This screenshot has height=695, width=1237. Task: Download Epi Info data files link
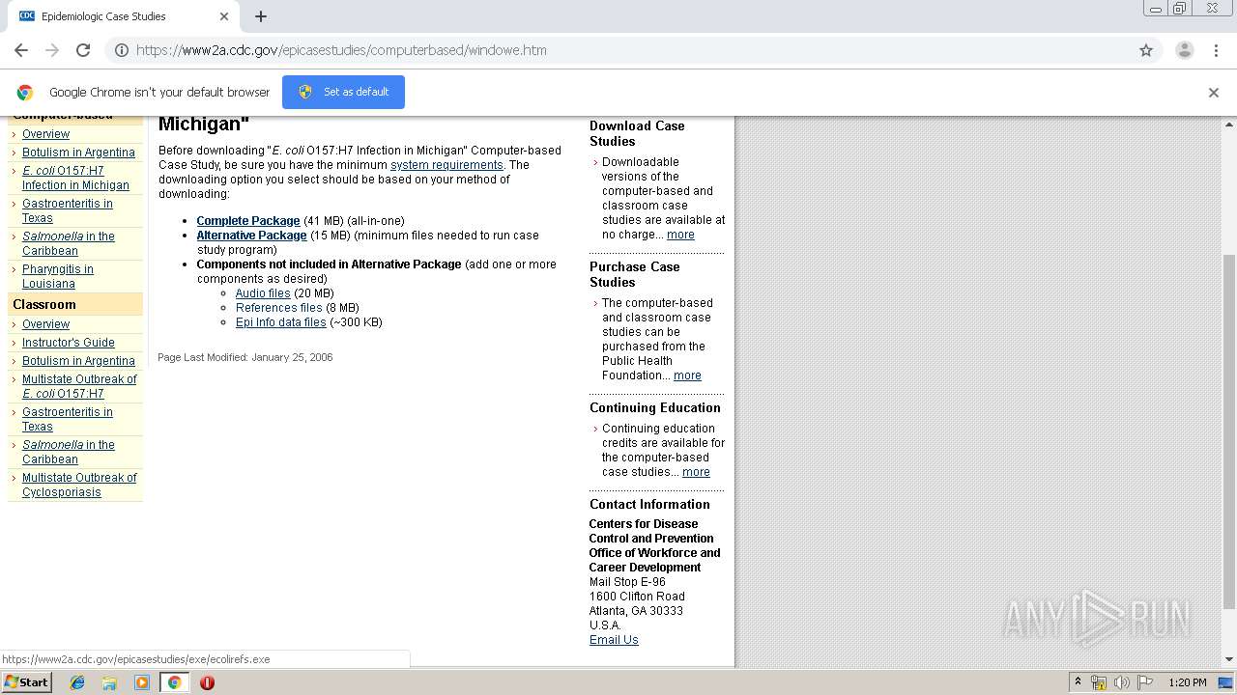pyautogui.click(x=281, y=322)
